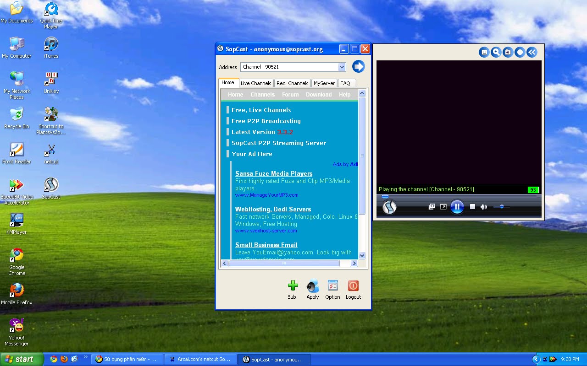This screenshot has height=366, width=587.
Task: Click the blue Go arrow beside Address
Action: (358, 66)
